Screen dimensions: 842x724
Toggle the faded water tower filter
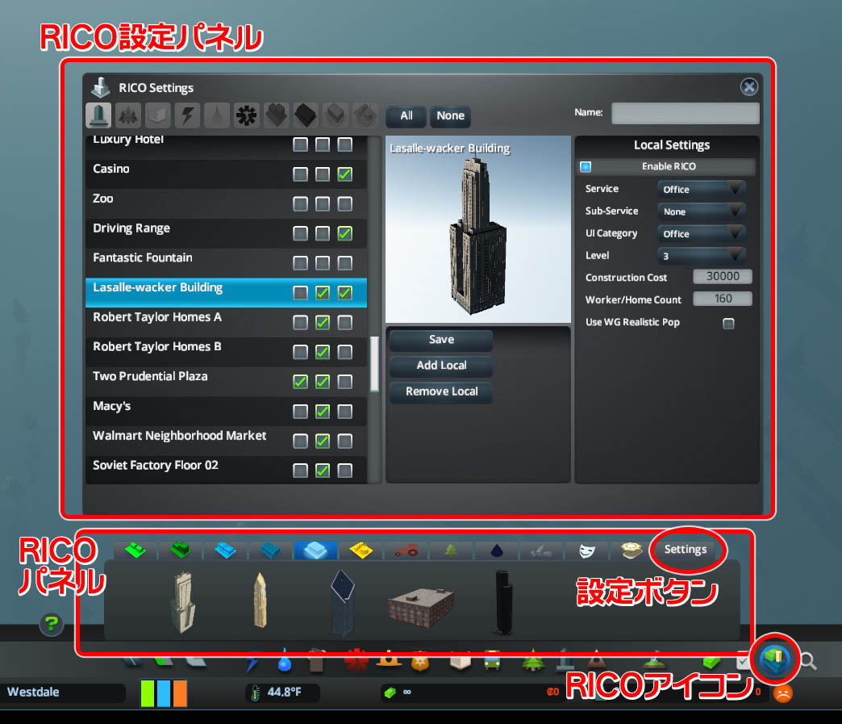coord(217,115)
